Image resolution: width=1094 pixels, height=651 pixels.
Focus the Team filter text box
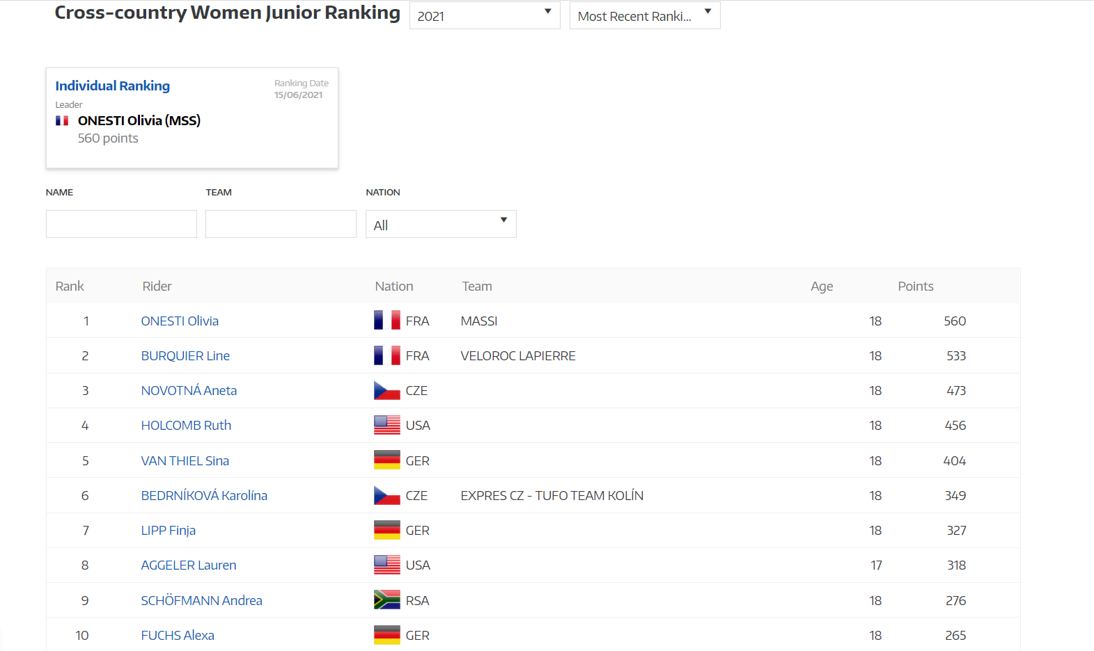pyautogui.click(x=281, y=225)
